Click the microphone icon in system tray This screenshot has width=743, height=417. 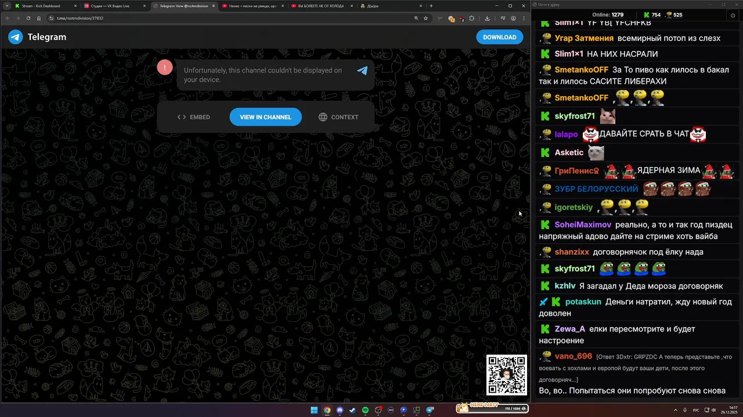coord(686,410)
